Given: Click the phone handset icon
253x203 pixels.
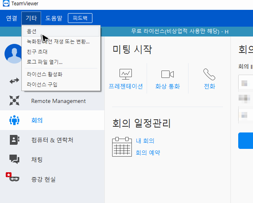Looking at the screenshot, I should [209, 74].
